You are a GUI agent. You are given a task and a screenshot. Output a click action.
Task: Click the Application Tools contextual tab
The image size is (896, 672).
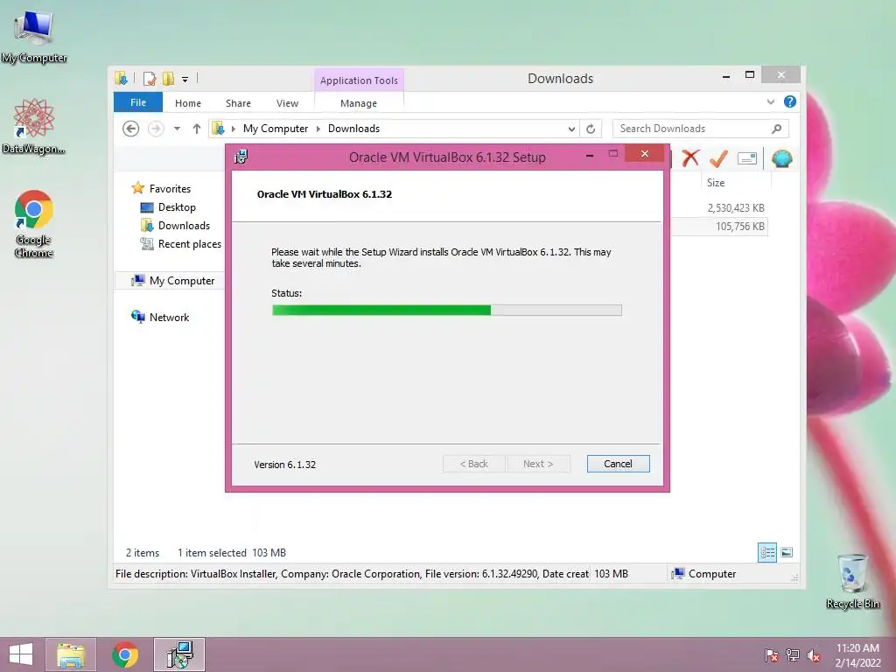click(x=359, y=80)
